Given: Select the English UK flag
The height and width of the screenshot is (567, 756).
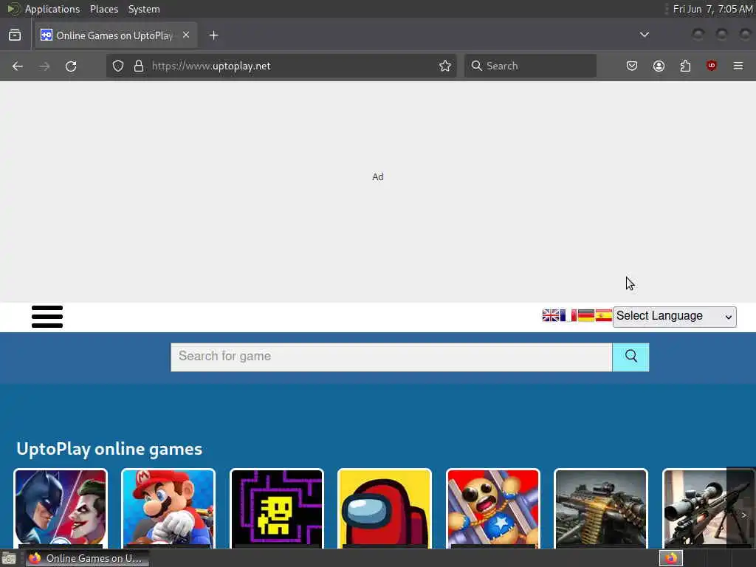Looking at the screenshot, I should tap(551, 316).
